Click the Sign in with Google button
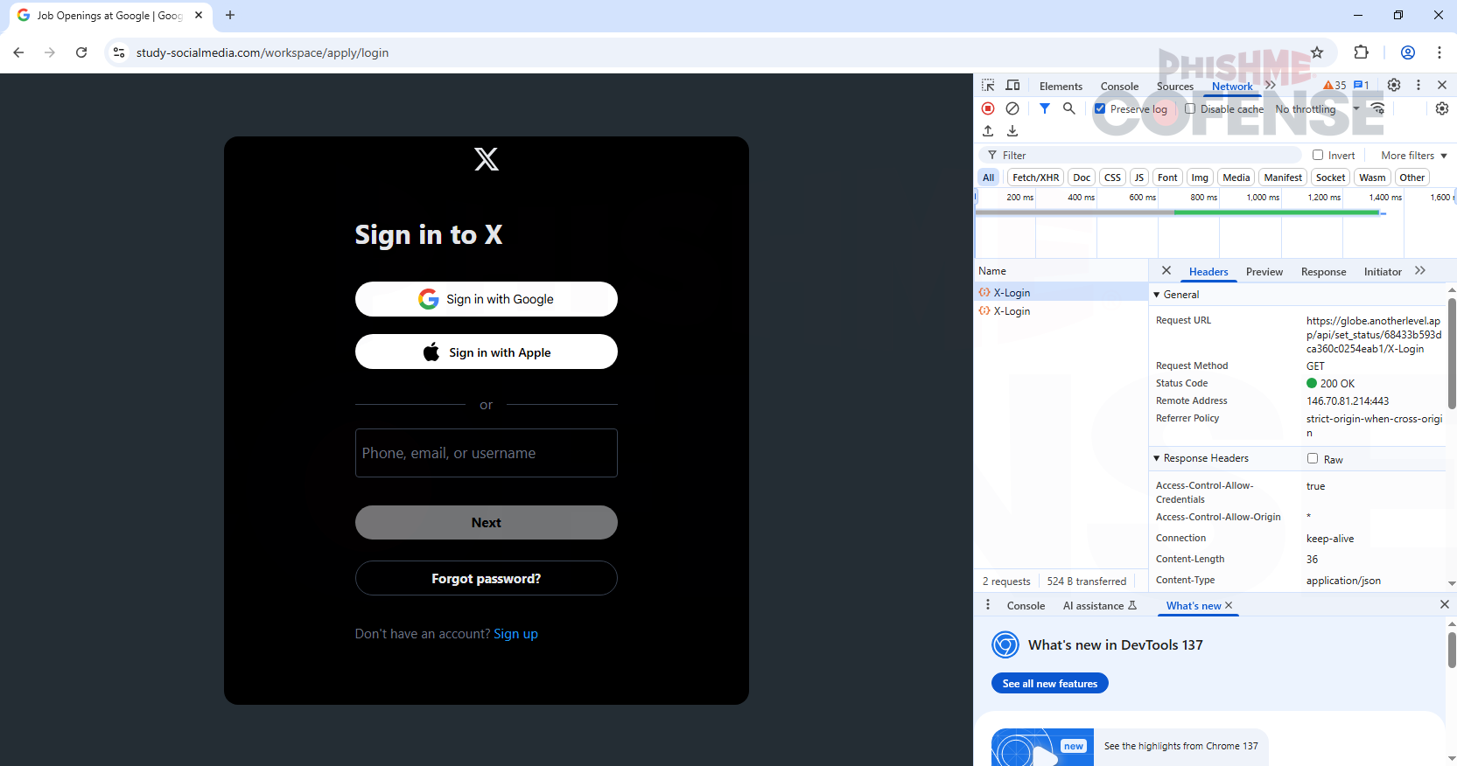This screenshot has height=766, width=1457. (x=486, y=299)
